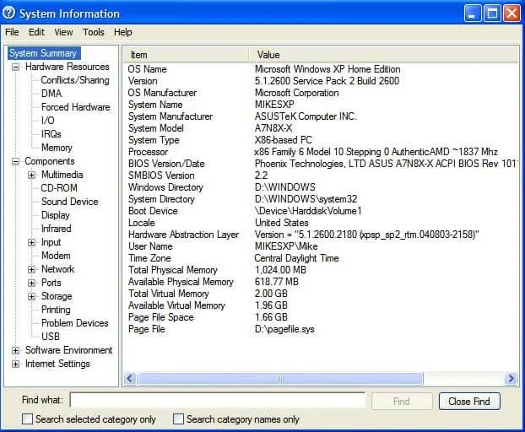The height and width of the screenshot is (432, 525).
Task: Select Conflicts/Sharing tree item
Action: tap(75, 80)
